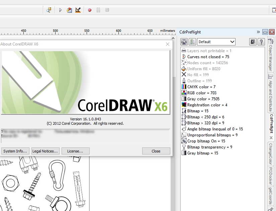Viewport: 276px width, 211px height.
Task: Select the 'Unproportional bitmaps = 9' row
Action: point(222,135)
